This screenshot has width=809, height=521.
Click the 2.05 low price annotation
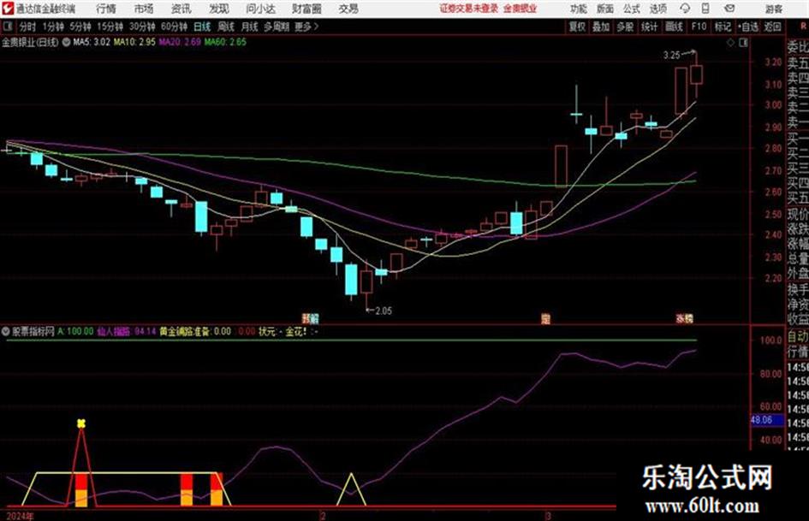(x=384, y=311)
